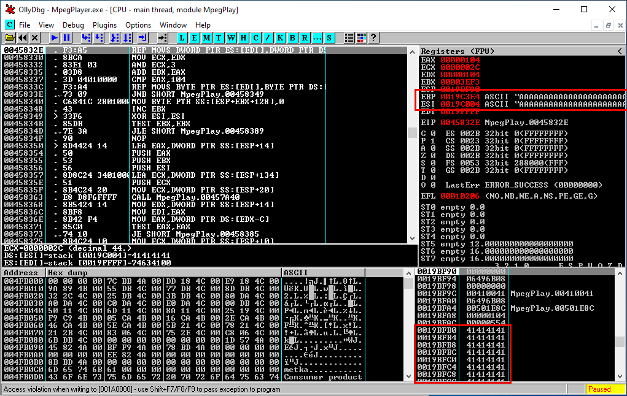627x396 pixels.
Task: Click the Step over toolbar icon
Action: point(98,38)
